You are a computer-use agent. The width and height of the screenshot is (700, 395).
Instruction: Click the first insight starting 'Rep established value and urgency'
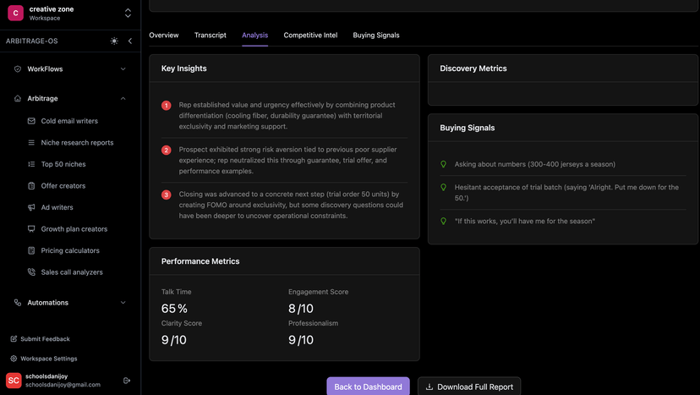(x=287, y=116)
